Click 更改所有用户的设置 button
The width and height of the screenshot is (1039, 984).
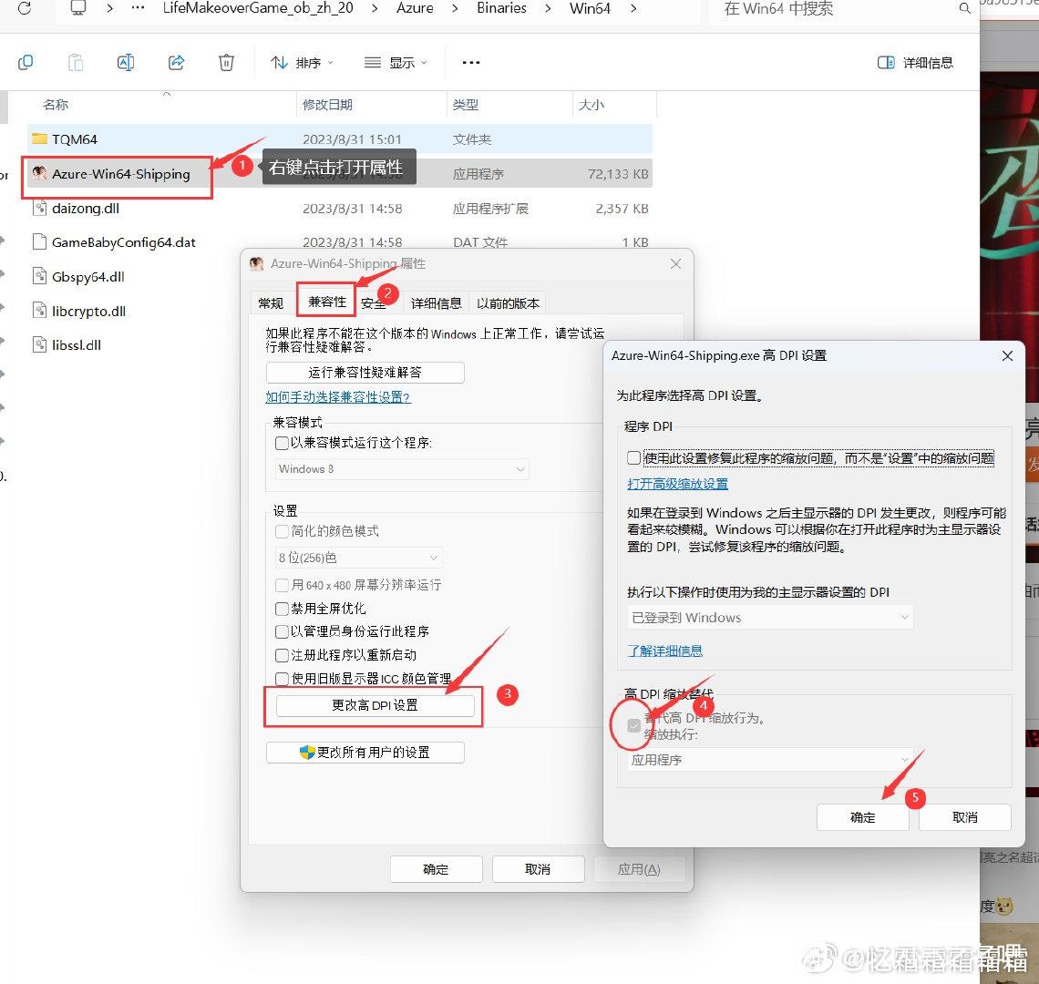coord(365,753)
